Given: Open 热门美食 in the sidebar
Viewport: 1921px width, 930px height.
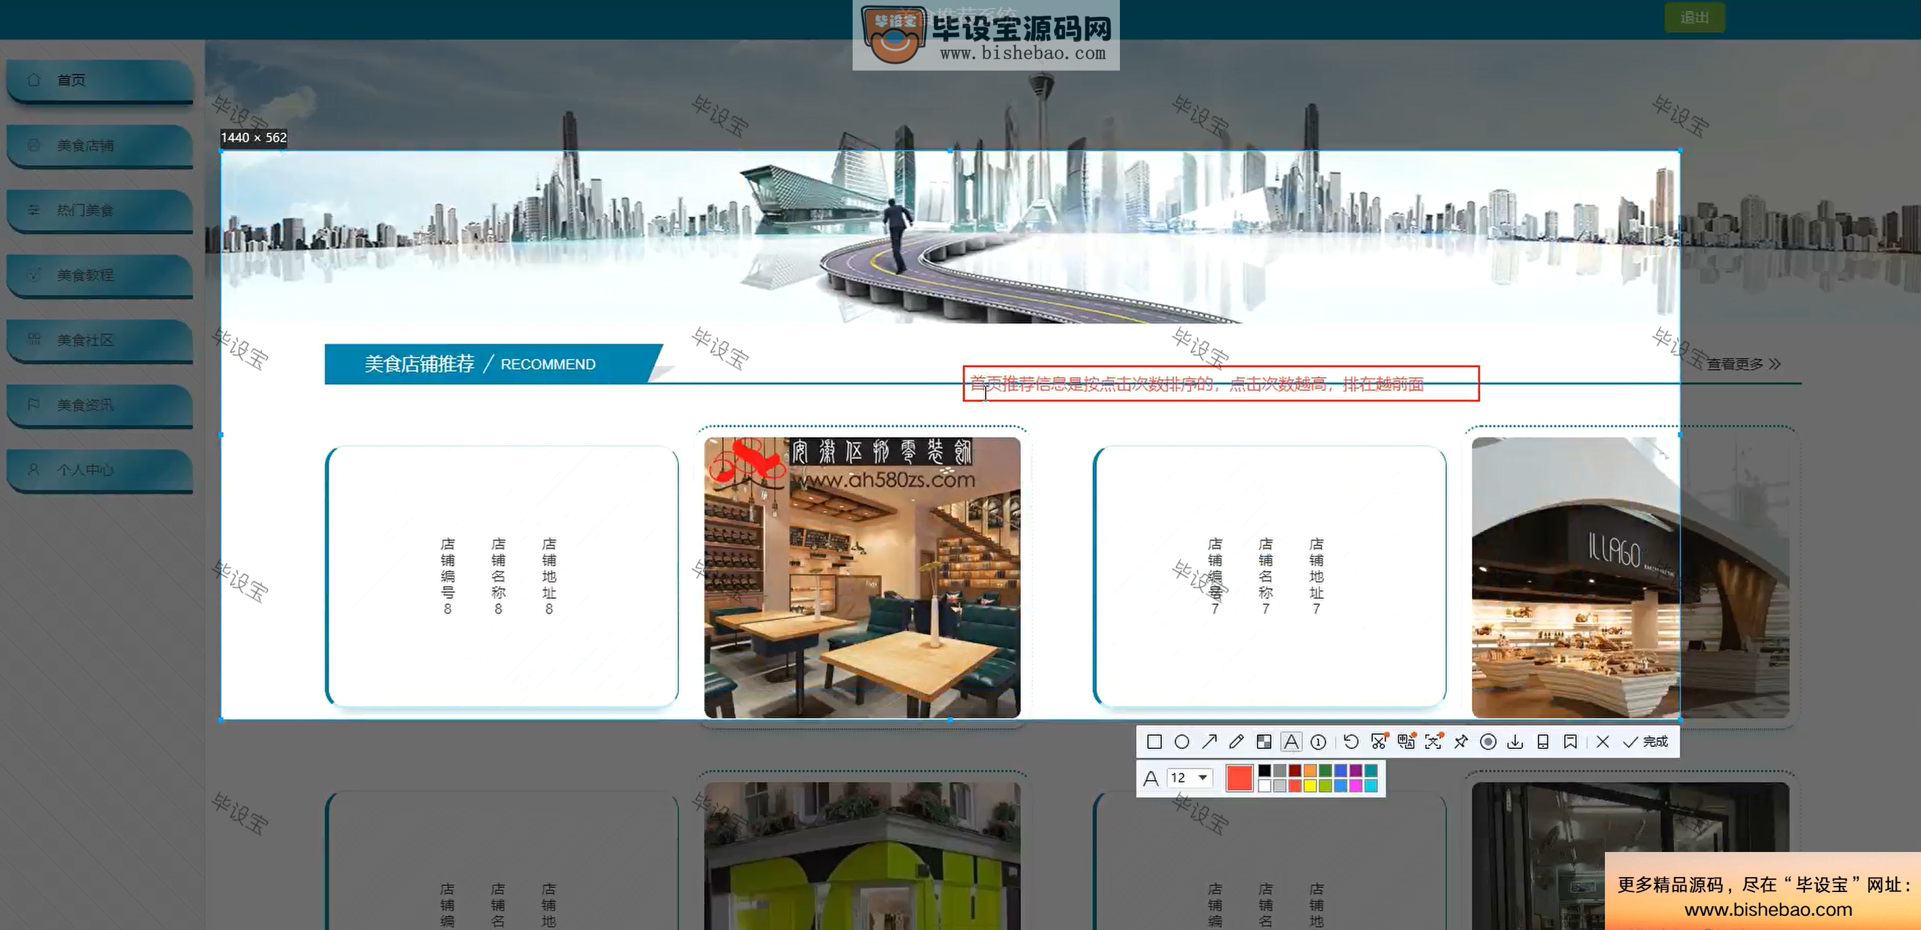Looking at the screenshot, I should [x=100, y=210].
